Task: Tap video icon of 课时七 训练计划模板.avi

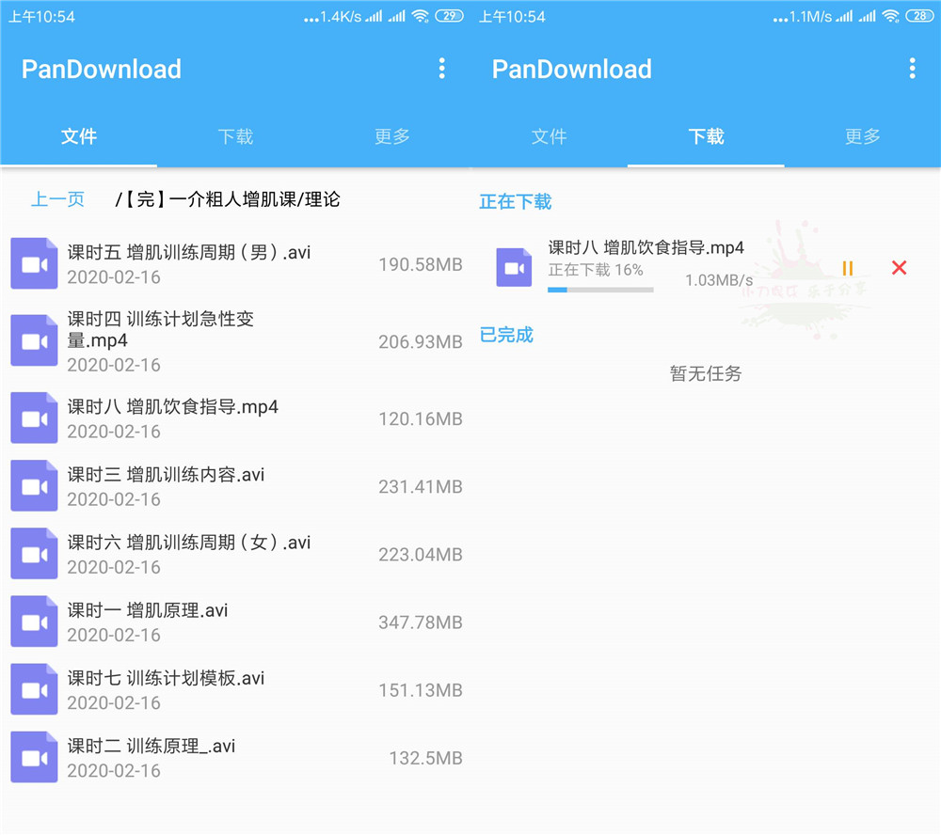Action: (x=34, y=688)
